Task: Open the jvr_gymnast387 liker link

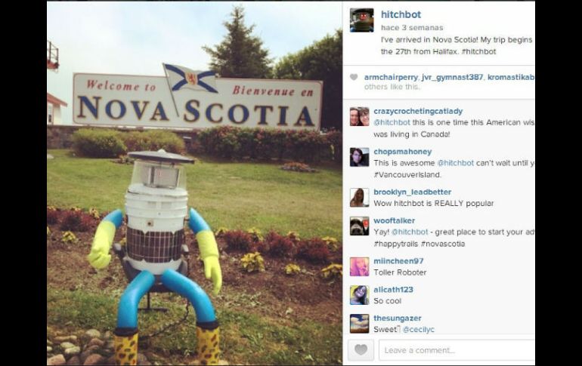Action: (x=452, y=77)
